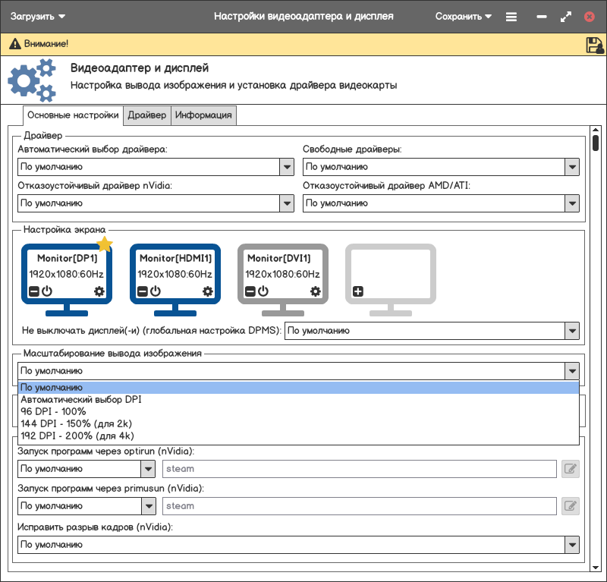Toggle power on Monitor[DP1]
Viewport: 607px width, 582px height.
tap(46, 291)
